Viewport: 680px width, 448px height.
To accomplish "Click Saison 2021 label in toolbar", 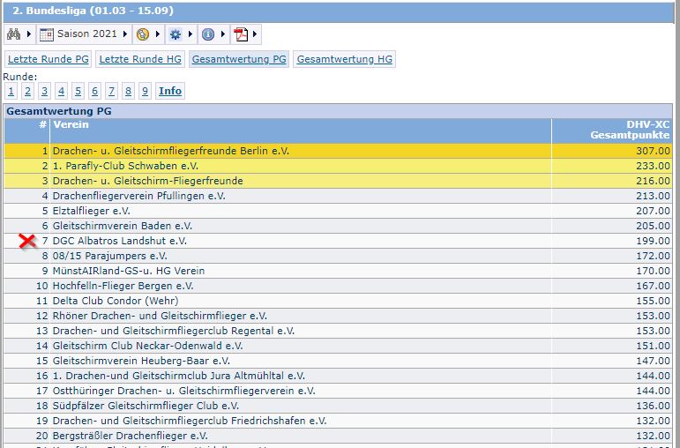I will tap(86, 34).
